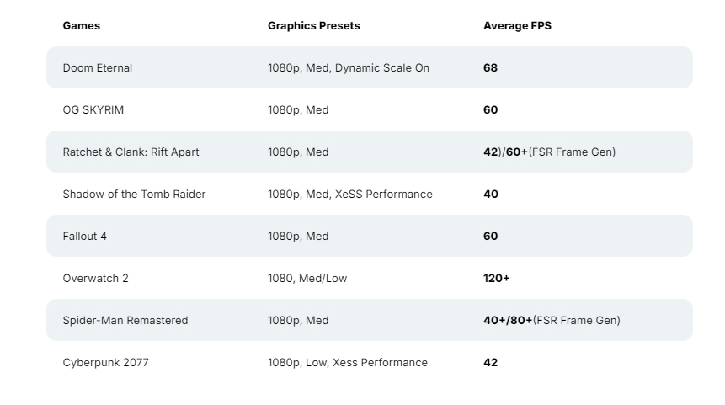
Task: Select the Doom Eternal game name
Action: tap(97, 67)
